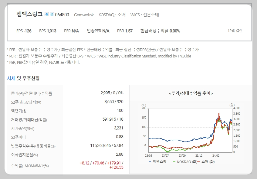Click the red 소매 (좌) legend marker
The height and width of the screenshot is (179, 257).
coord(198,162)
